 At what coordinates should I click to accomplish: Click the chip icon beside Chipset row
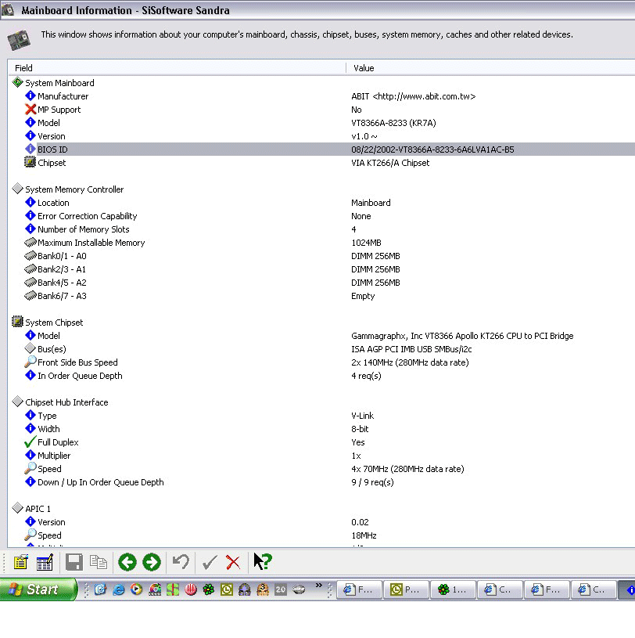click(30, 162)
